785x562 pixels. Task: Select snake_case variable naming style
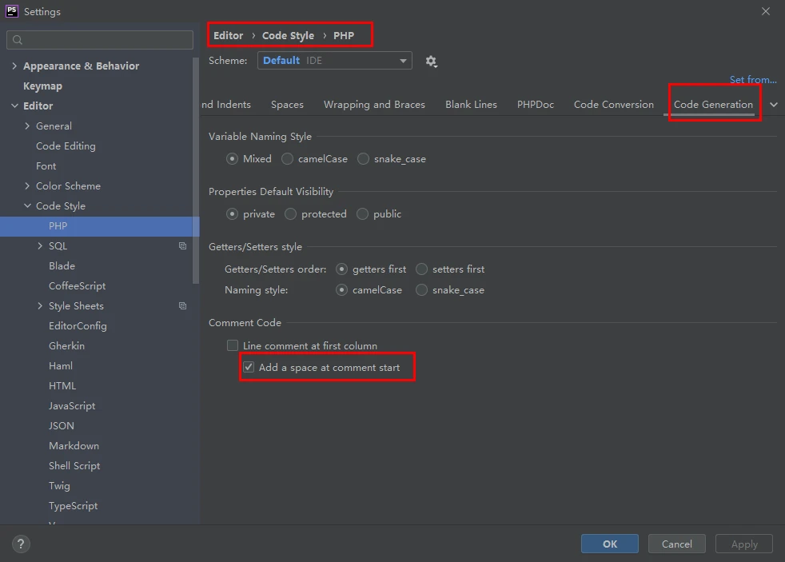pyautogui.click(x=364, y=159)
